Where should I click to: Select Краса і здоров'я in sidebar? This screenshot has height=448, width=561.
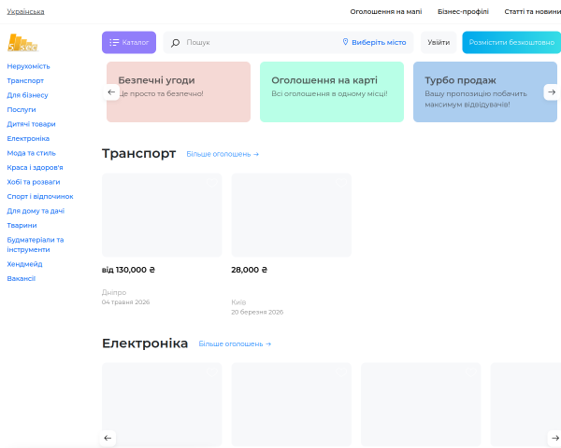(36, 168)
